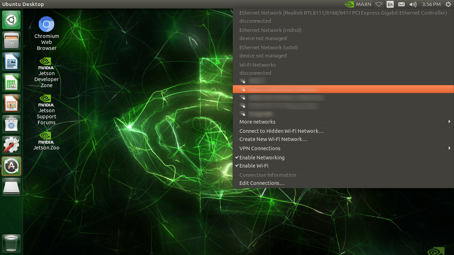The height and width of the screenshot is (255, 454).
Task: Open the Trash in the launcher
Action: click(11, 243)
